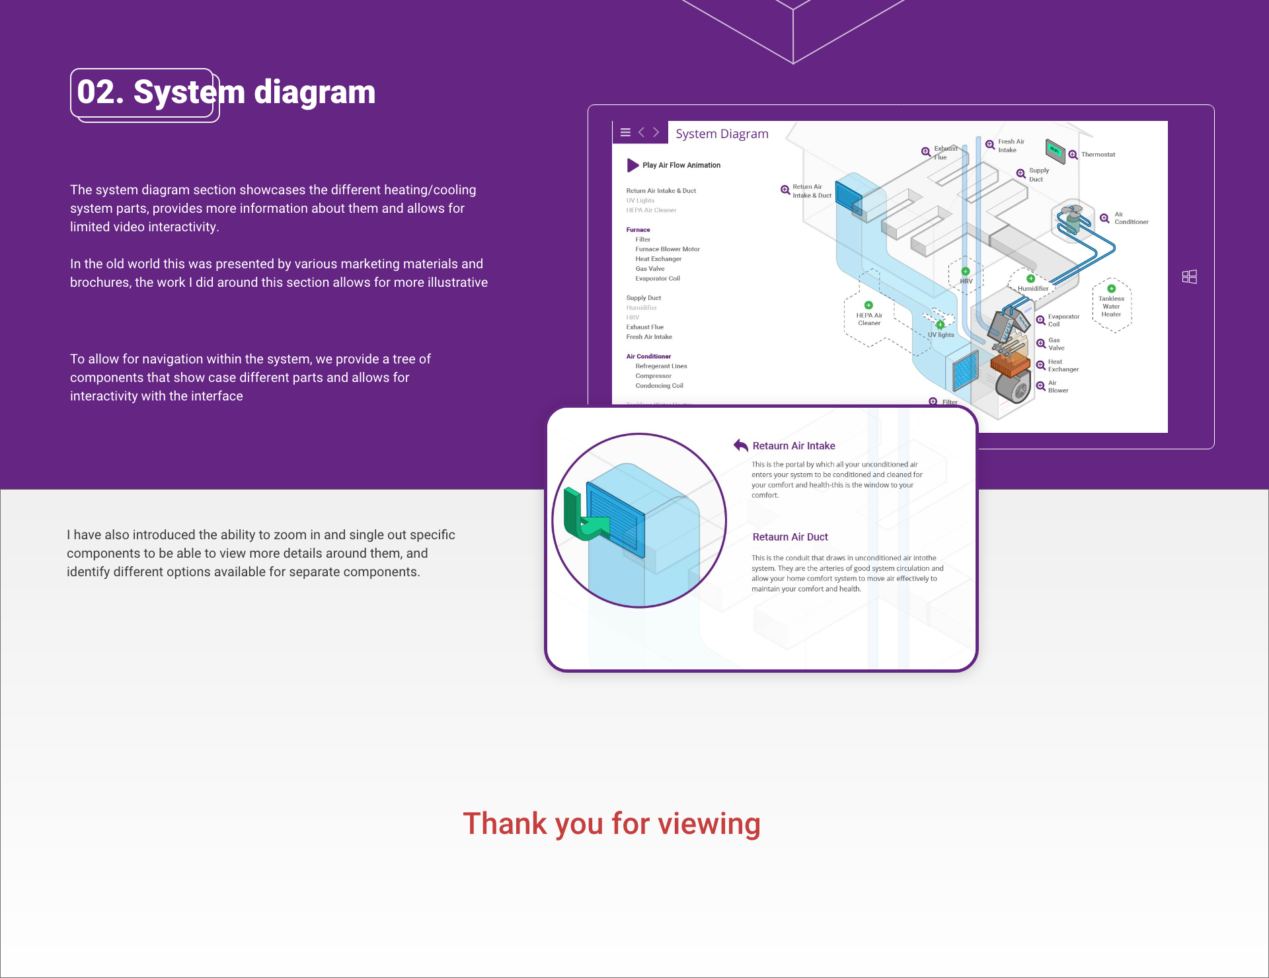
Task: Select Furnace Blower Motor in tree
Action: [668, 249]
